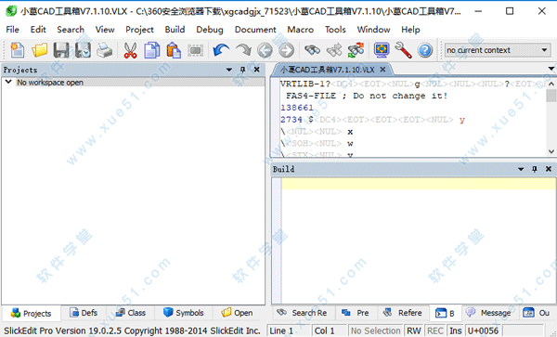Collapse the No workspace open node

pyautogui.click(x=8, y=82)
